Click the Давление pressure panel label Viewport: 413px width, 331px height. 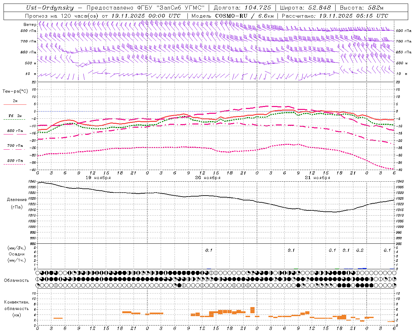click(16, 200)
